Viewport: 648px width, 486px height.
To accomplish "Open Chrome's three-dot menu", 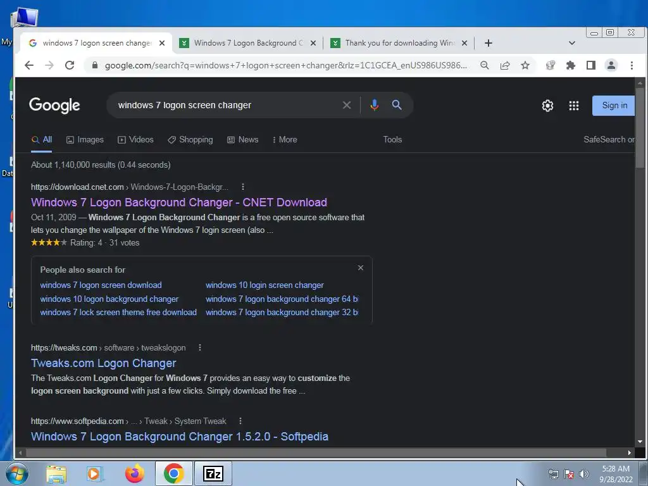I will [x=632, y=65].
